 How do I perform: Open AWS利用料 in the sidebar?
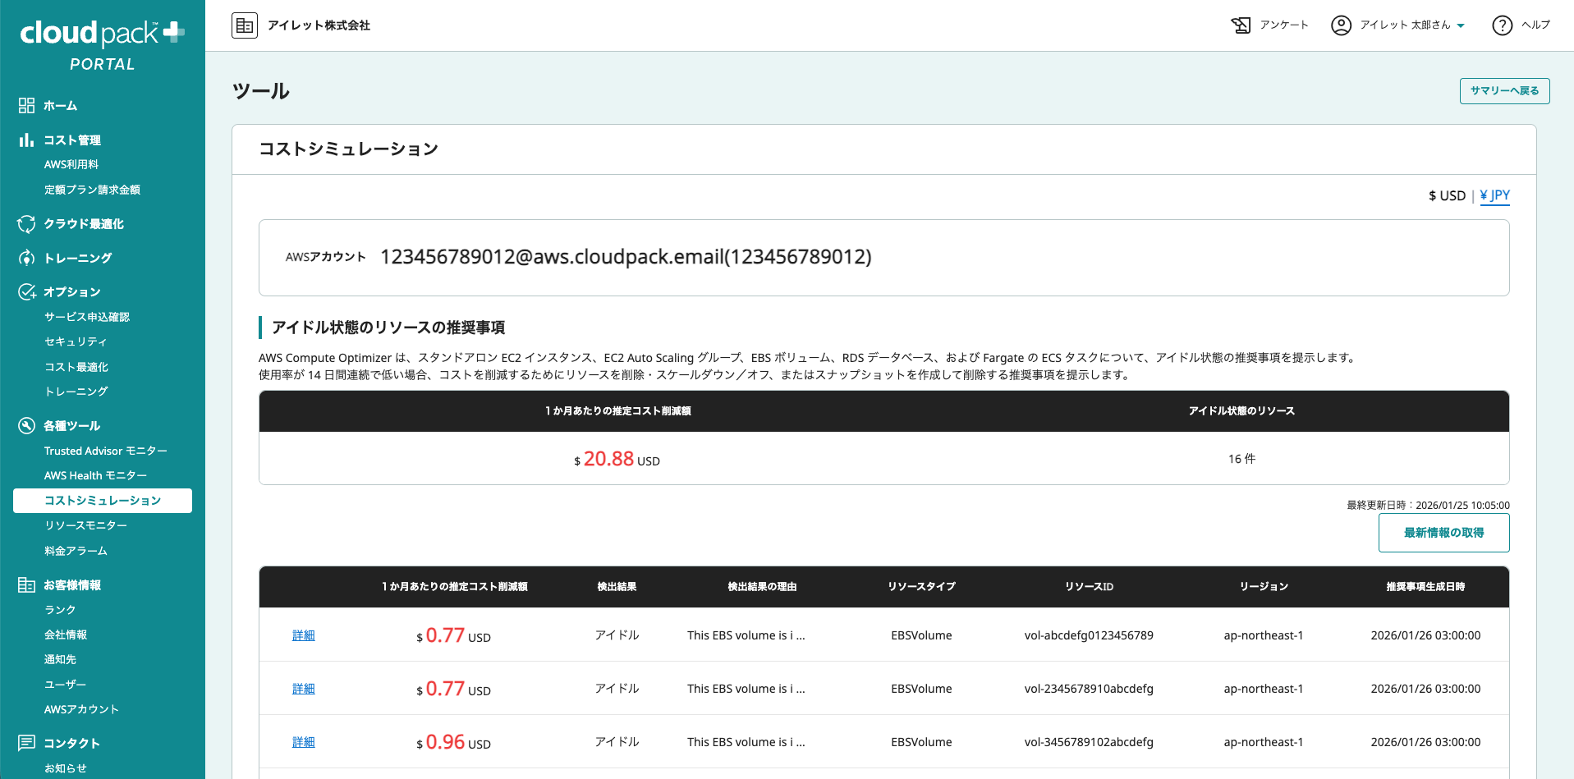click(x=71, y=164)
